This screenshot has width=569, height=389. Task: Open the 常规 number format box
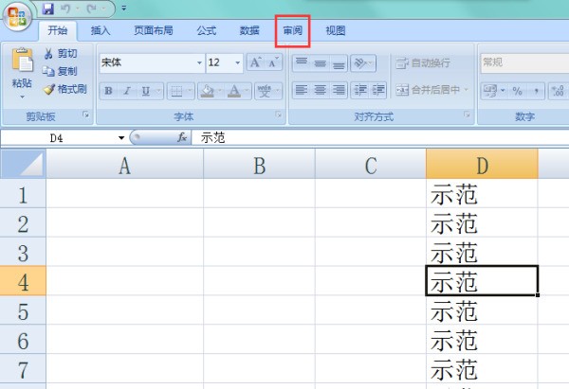(524, 62)
